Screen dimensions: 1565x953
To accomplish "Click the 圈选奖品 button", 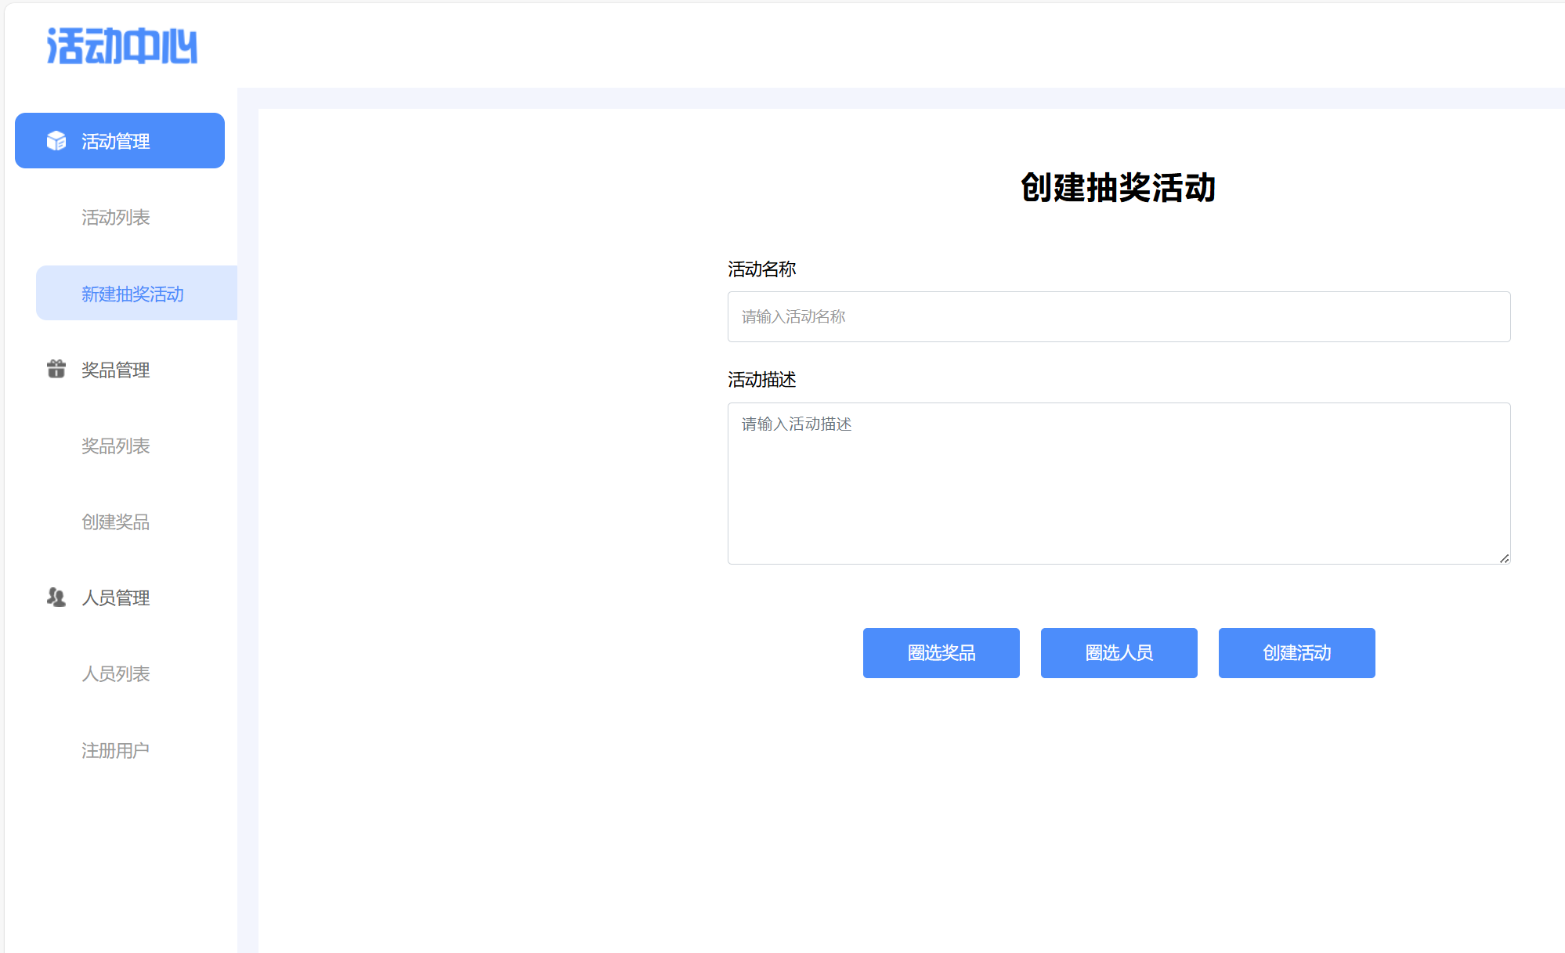I will click(941, 652).
